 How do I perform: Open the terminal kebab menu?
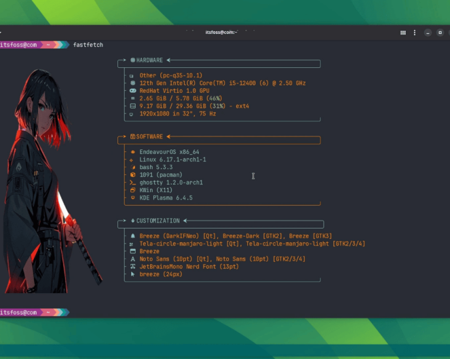pyautogui.click(x=414, y=33)
